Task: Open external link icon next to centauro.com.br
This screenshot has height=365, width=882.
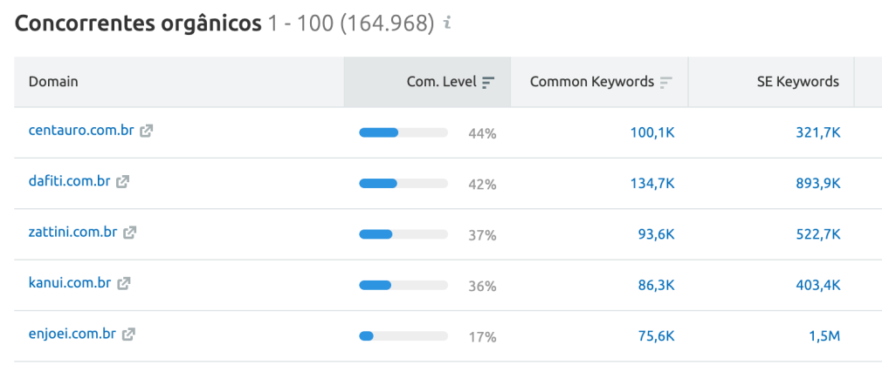Action: [x=147, y=132]
